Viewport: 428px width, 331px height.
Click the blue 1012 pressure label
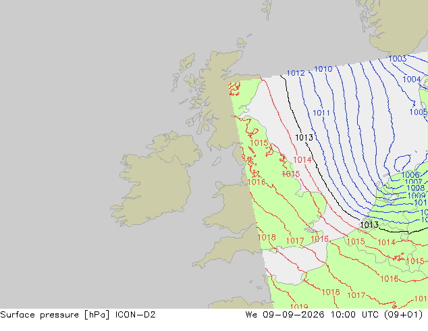(296, 73)
